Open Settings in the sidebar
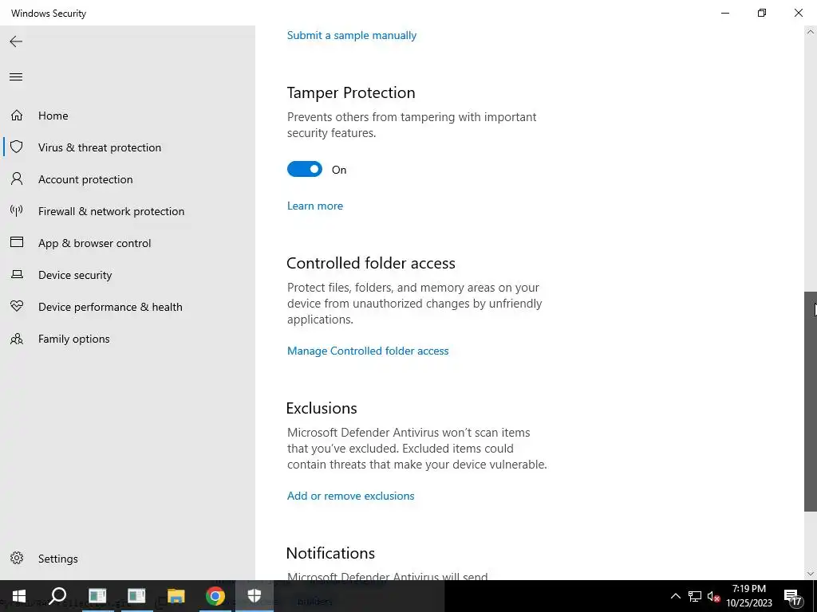 tap(57, 559)
